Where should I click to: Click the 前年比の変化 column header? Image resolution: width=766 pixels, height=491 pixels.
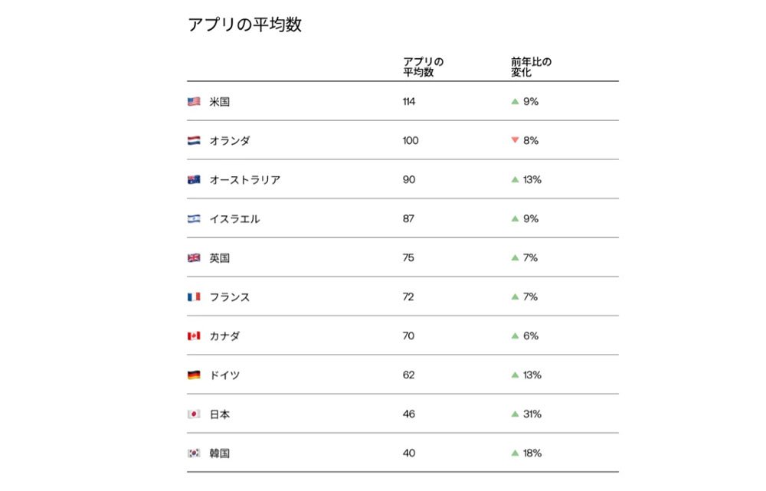[x=531, y=67]
